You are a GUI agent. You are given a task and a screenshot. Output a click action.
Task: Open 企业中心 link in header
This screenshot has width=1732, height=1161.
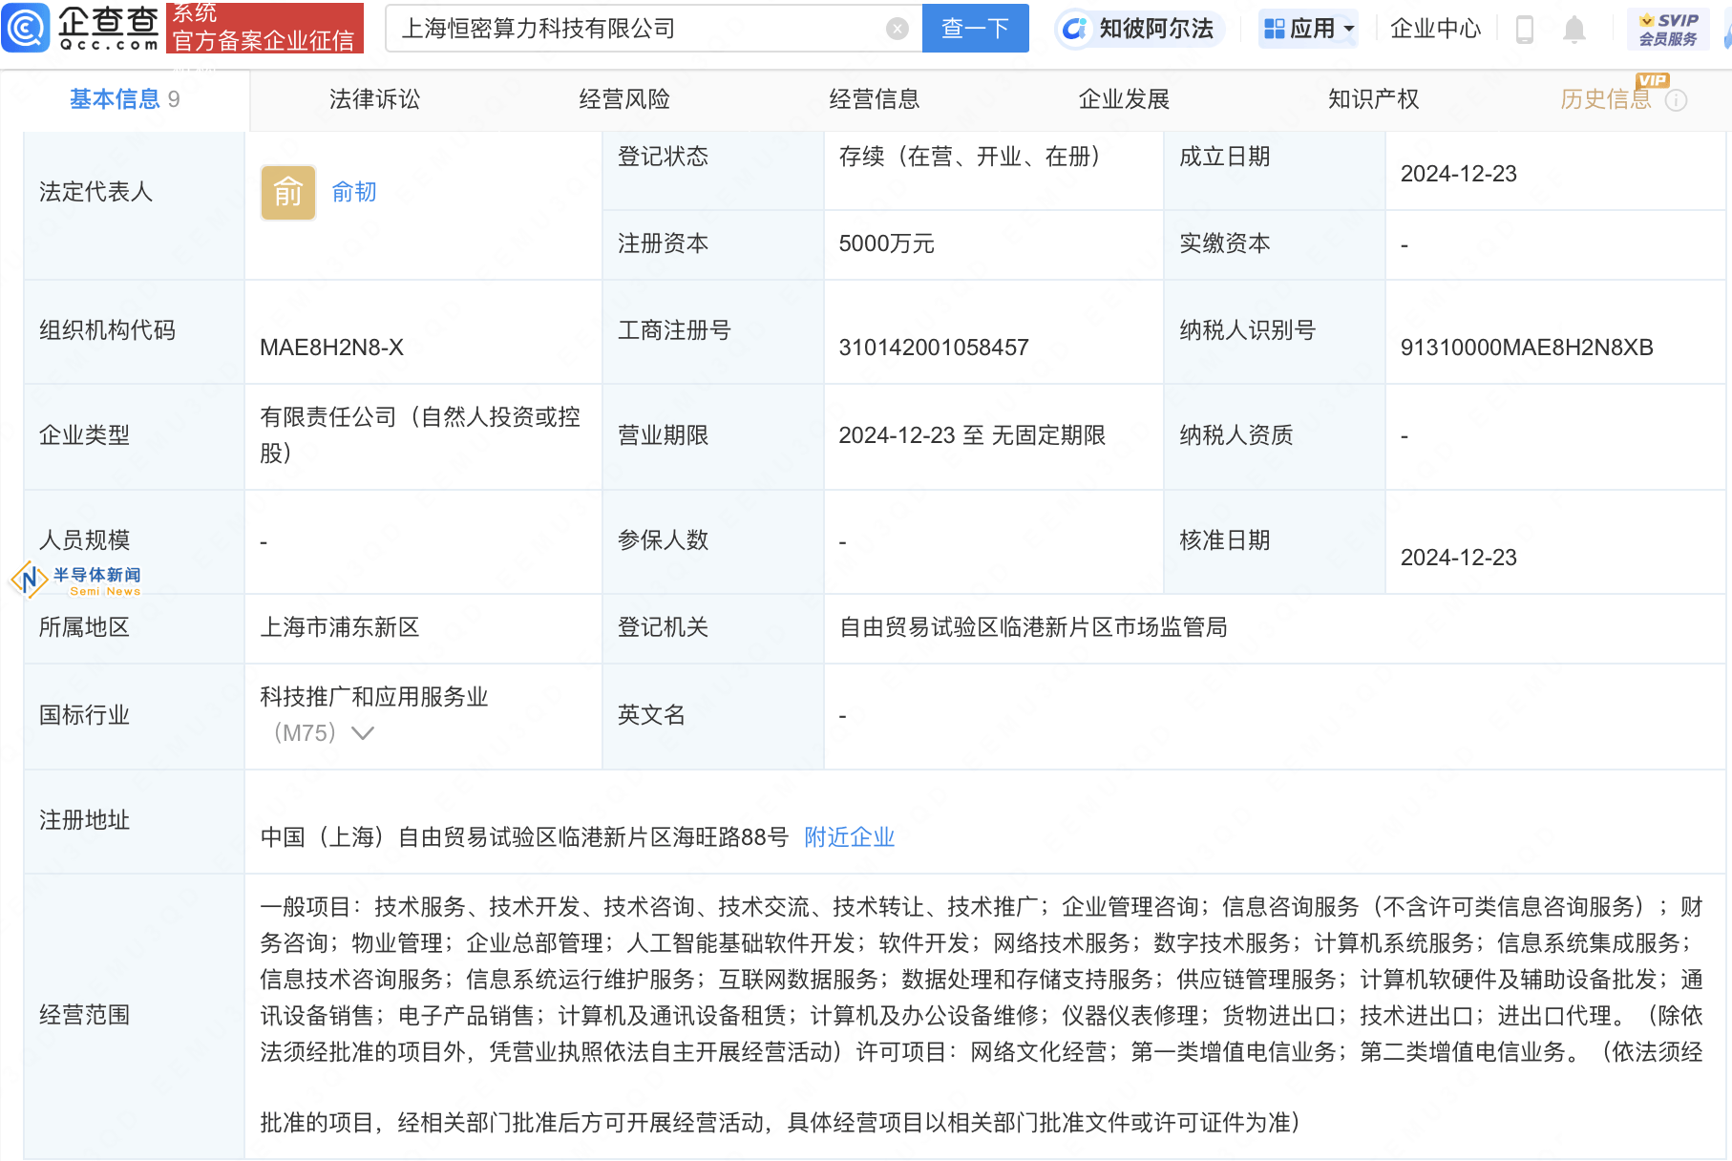coord(1435,29)
